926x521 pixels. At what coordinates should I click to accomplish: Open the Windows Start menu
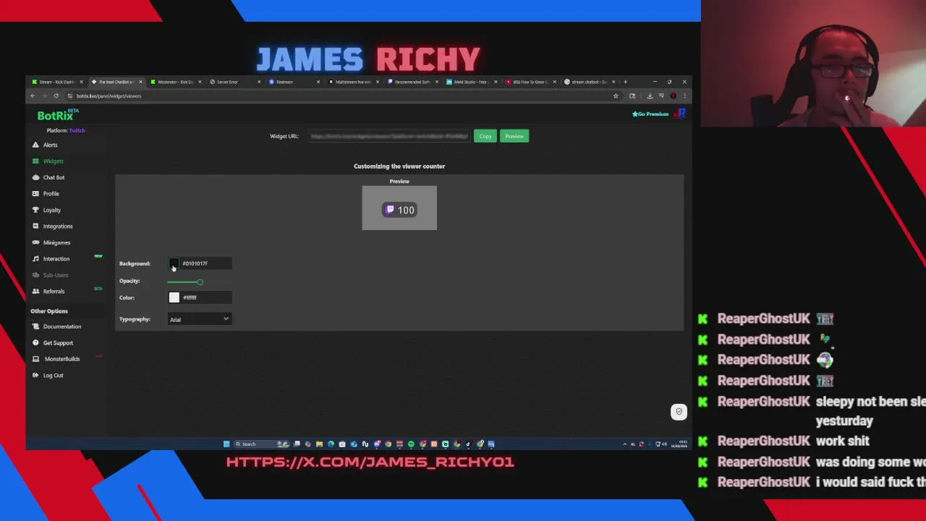coord(226,444)
